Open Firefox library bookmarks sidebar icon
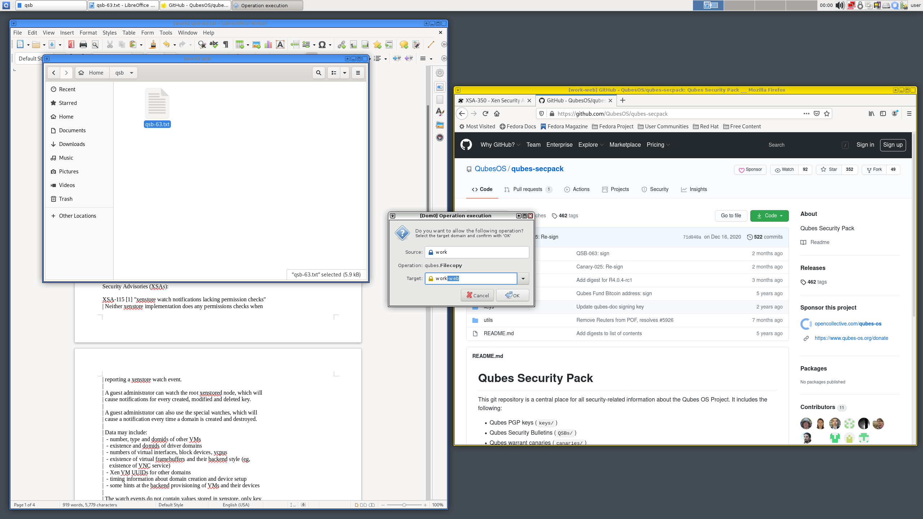Screen dimensions: 923x519 pyautogui.click(x=872, y=114)
